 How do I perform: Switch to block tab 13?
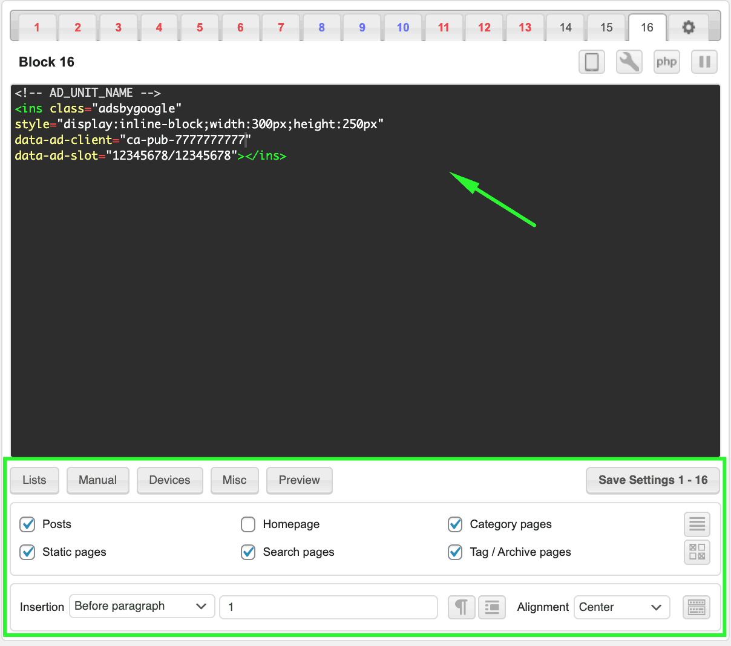[525, 28]
